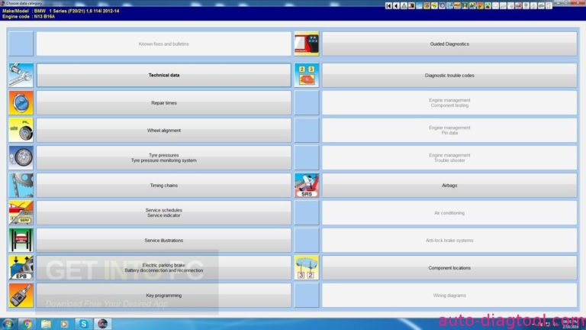Click the Known fixes and bulletins button
The height and width of the screenshot is (330, 586).
pos(164,44)
